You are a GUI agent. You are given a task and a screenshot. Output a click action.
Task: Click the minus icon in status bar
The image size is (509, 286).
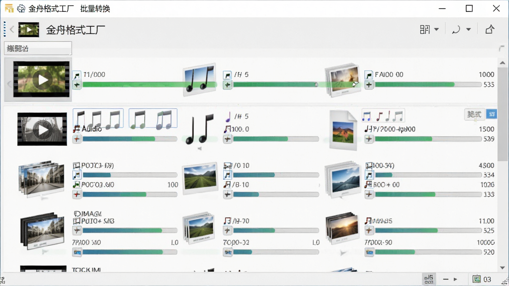[446, 279]
